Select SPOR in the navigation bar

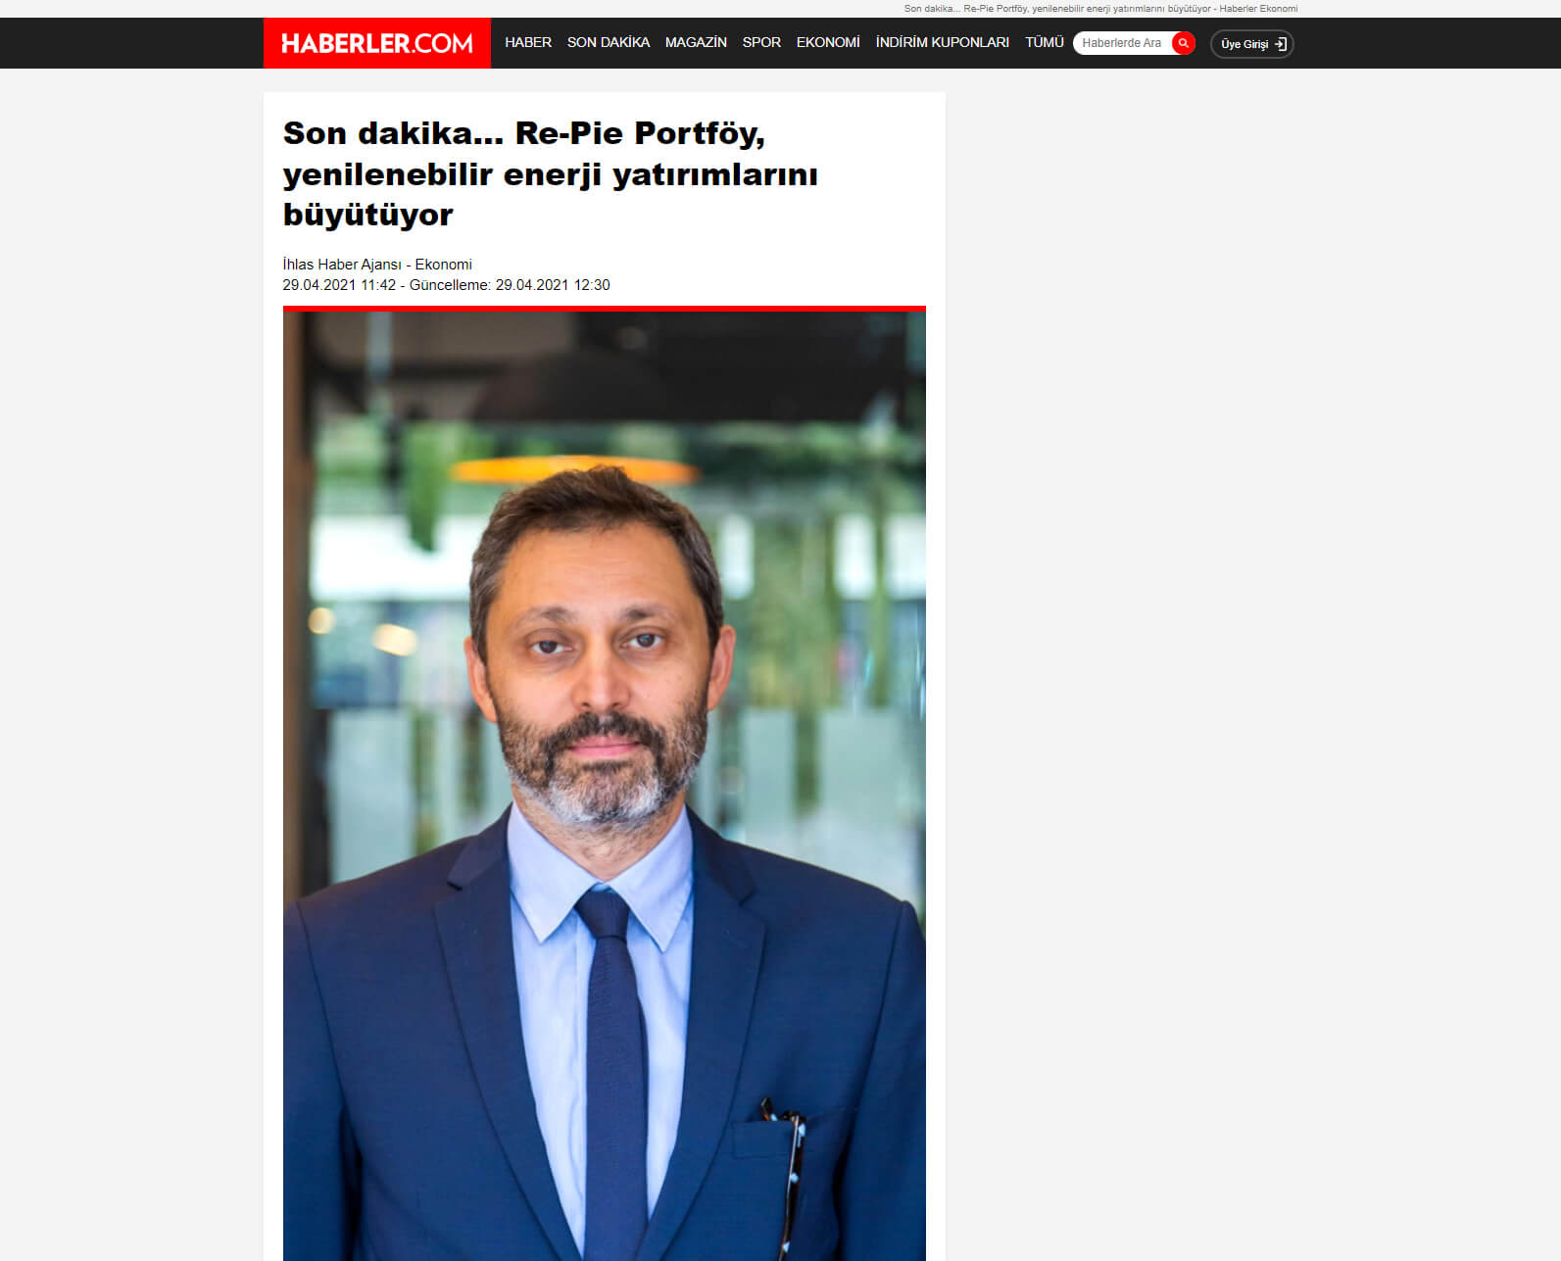(761, 42)
